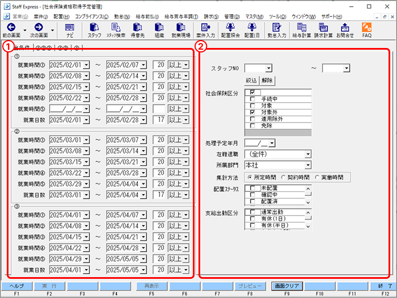
Task: Click the 終了 F12 button
Action: tap(383, 286)
